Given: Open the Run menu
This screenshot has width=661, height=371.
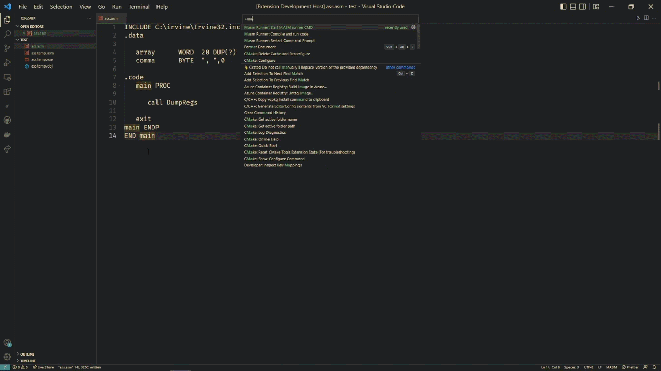Looking at the screenshot, I should click(x=117, y=7).
